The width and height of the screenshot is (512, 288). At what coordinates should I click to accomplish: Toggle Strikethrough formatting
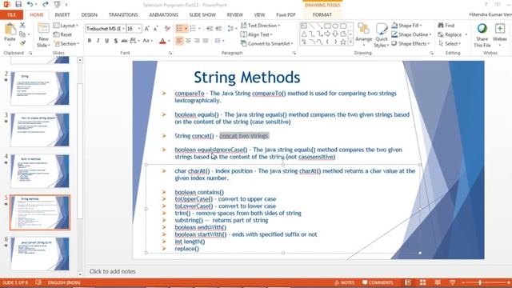125,41
